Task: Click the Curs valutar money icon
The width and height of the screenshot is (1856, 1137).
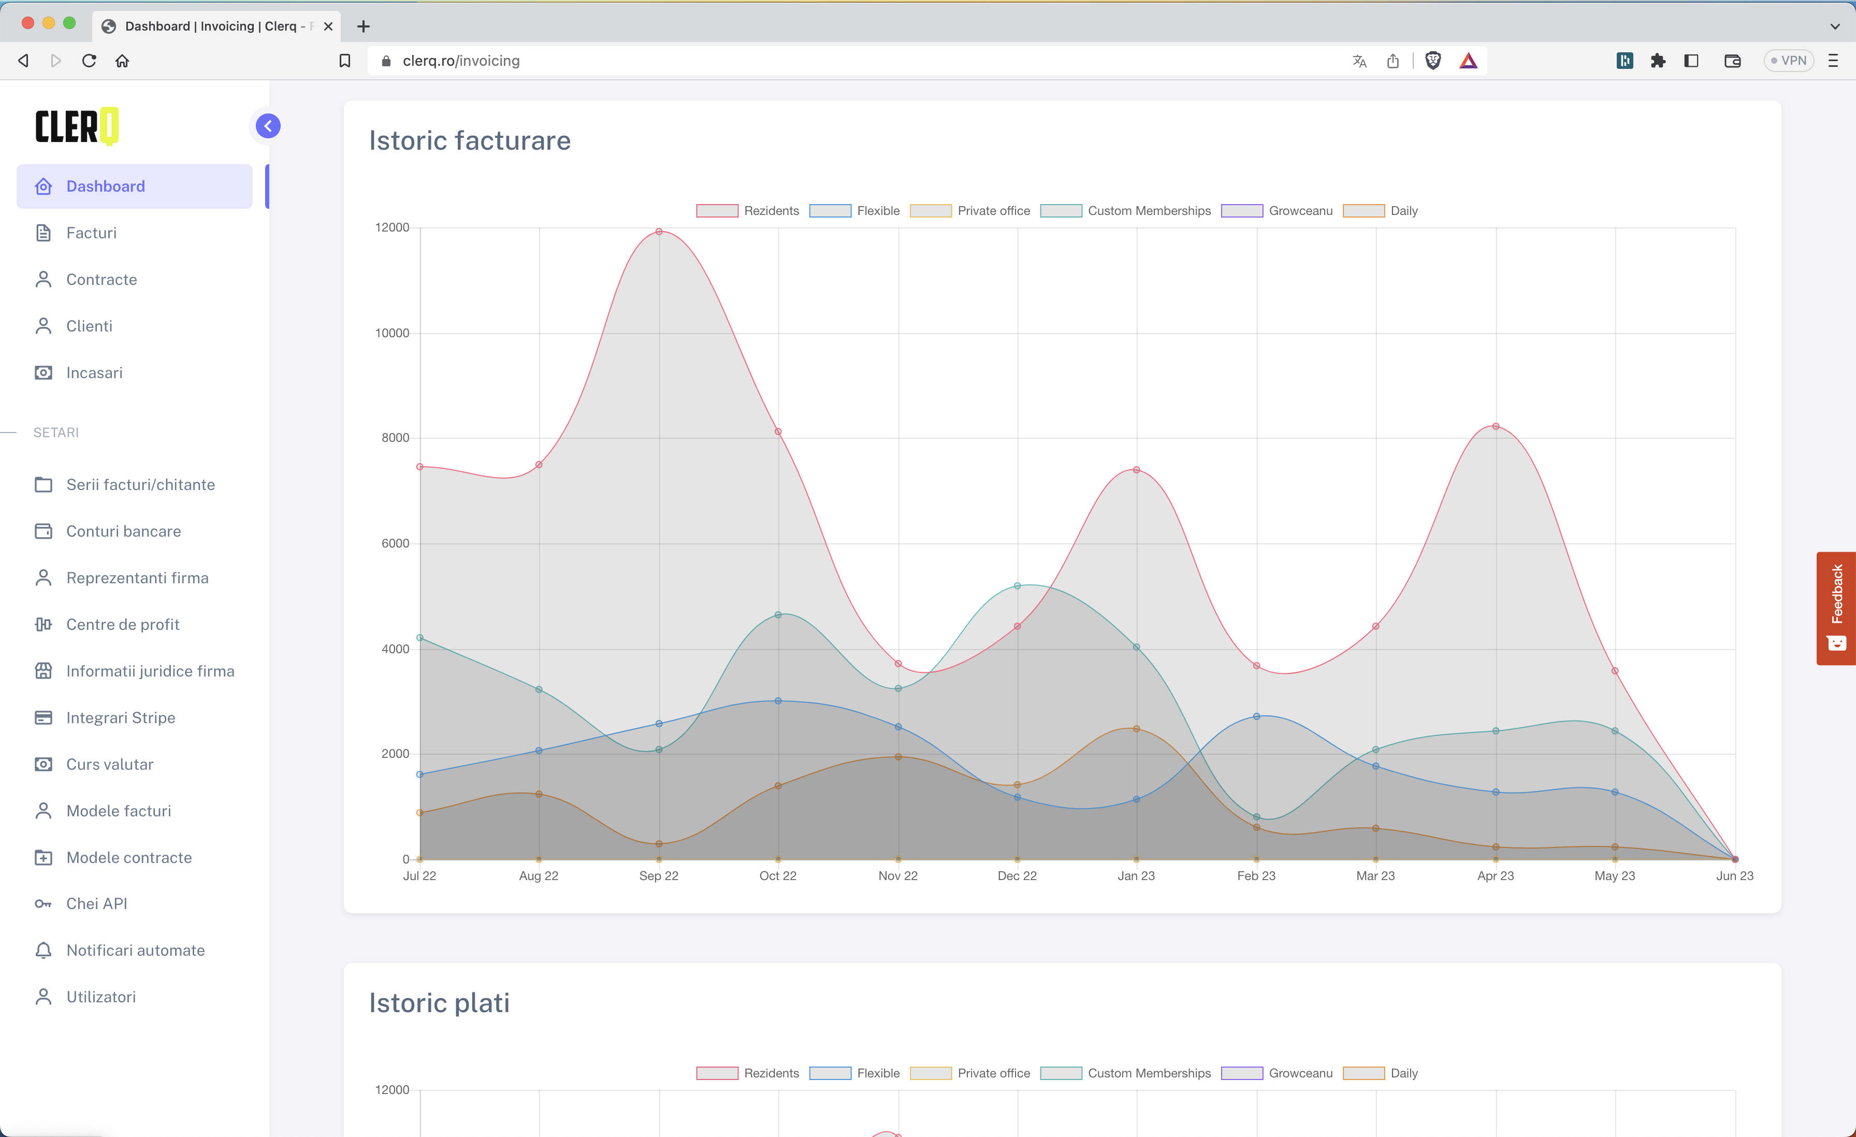Action: 44,765
